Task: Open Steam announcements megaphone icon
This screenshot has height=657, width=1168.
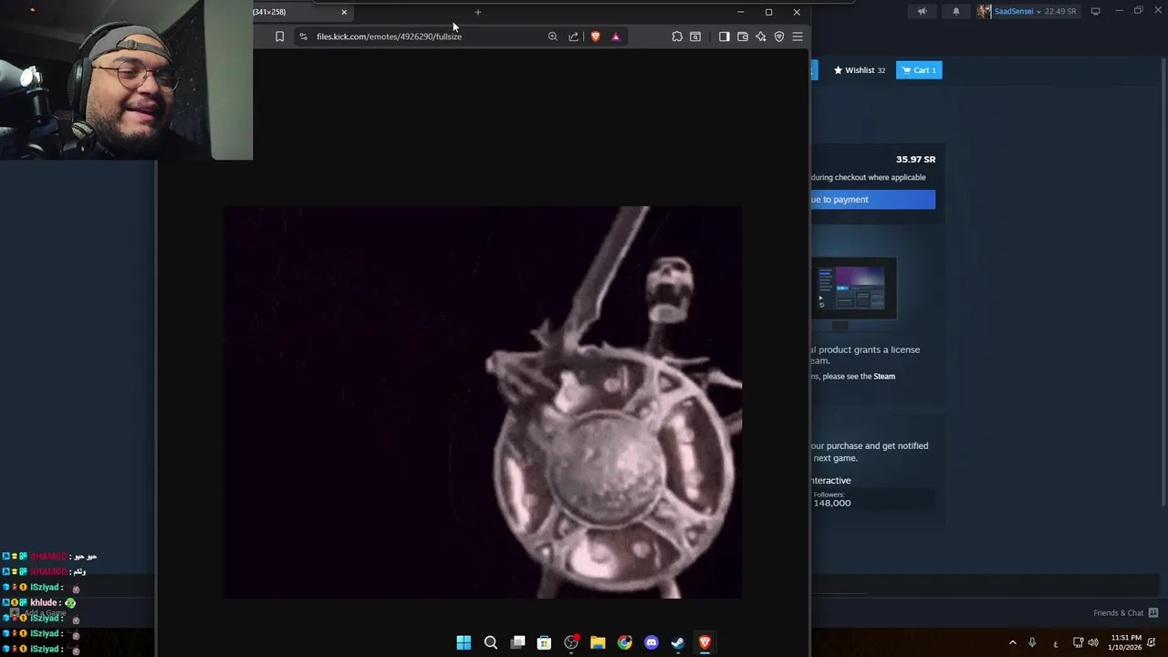Action: (922, 11)
